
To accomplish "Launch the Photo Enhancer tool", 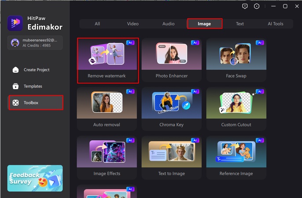I will click(171, 60).
